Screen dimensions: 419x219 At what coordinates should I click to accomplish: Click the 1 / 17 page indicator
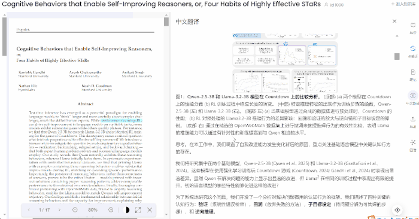tap(44, 210)
